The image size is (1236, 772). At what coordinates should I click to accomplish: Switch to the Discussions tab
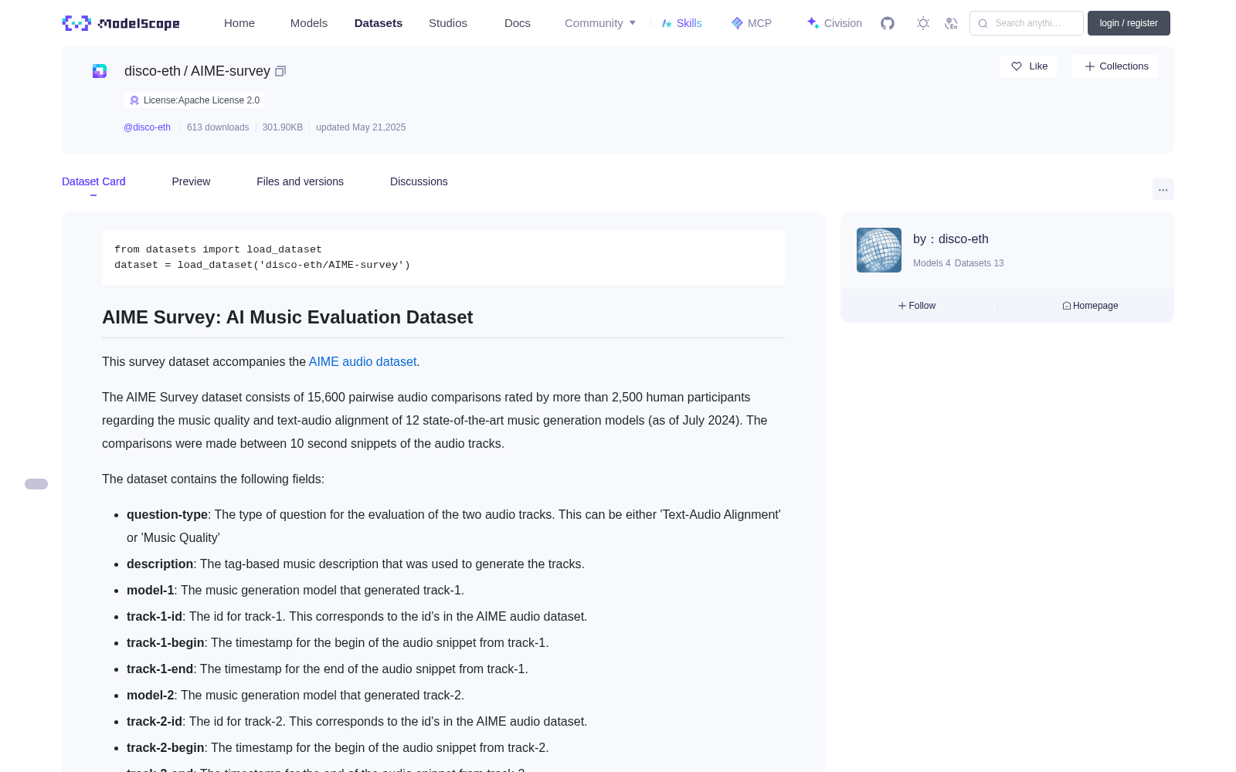click(419, 181)
